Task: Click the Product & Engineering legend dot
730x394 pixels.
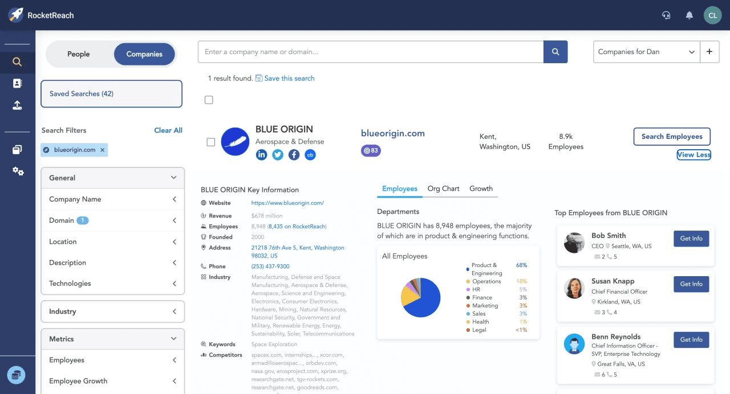Action: (468, 269)
